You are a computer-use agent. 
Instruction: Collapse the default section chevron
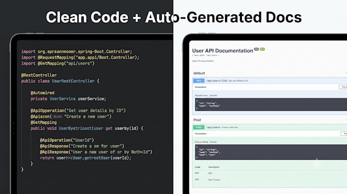click(x=346, y=73)
